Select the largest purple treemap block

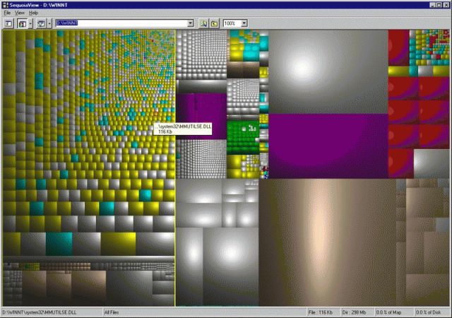click(328, 146)
